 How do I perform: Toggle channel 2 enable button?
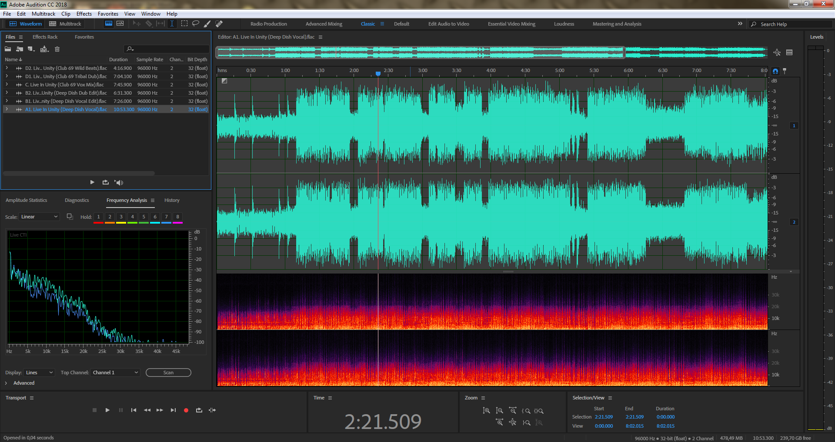[x=794, y=222]
